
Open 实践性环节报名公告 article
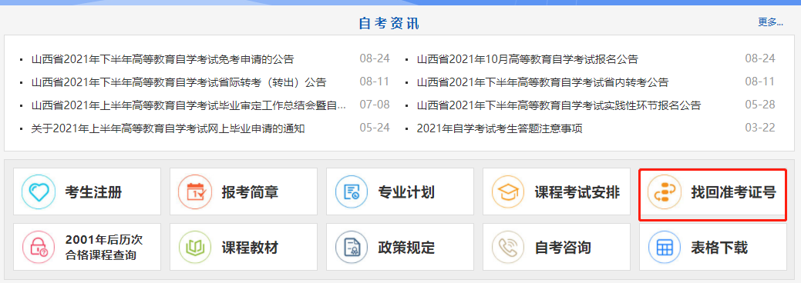[559, 105]
